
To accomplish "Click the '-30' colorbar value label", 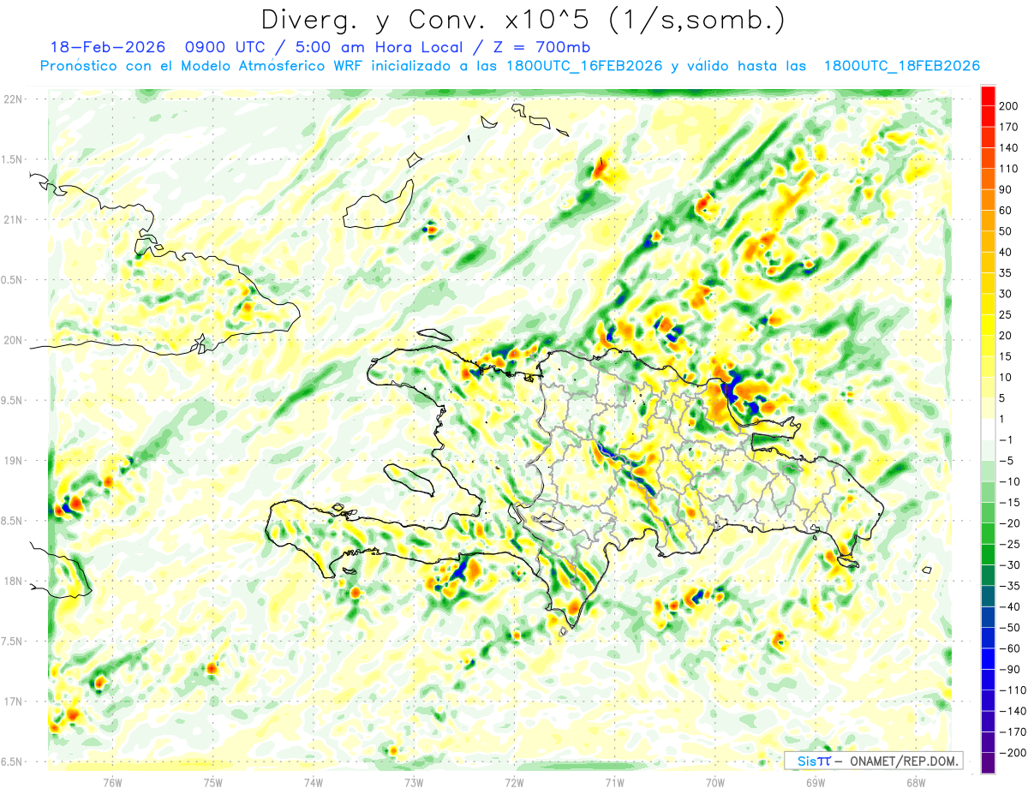I will pyautogui.click(x=1012, y=565).
